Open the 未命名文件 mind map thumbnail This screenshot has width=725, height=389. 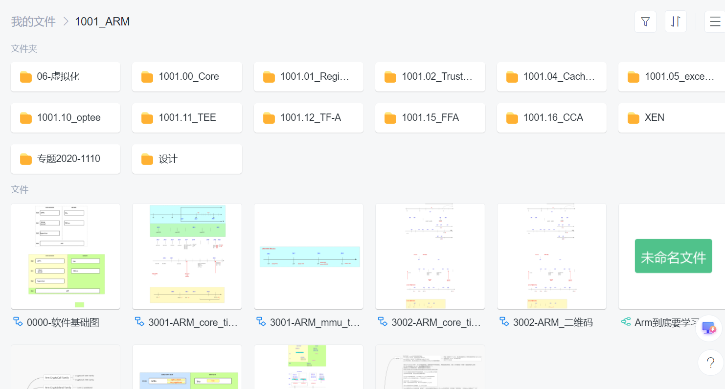[672, 256]
